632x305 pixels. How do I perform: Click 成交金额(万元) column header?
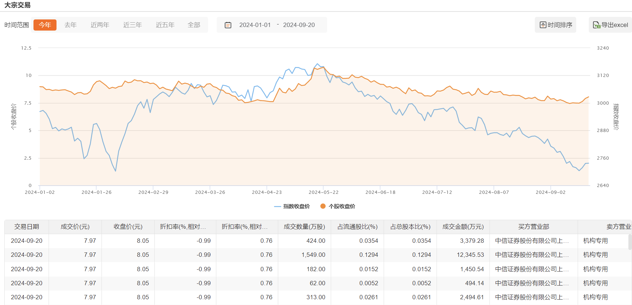pyautogui.click(x=463, y=227)
